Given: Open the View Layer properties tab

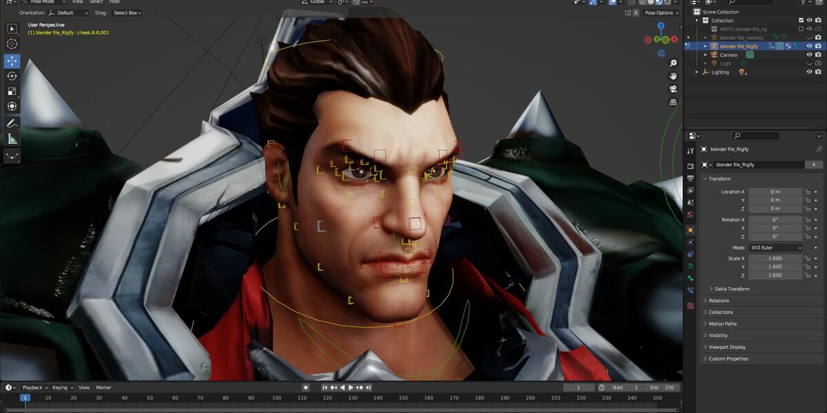Looking at the screenshot, I should click(691, 191).
